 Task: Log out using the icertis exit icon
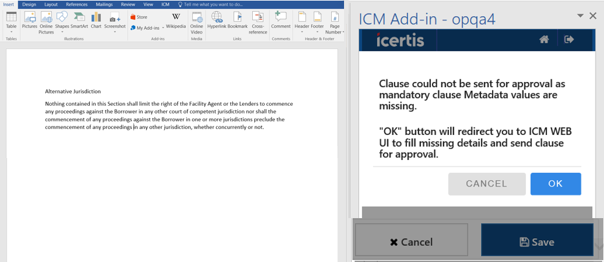pyautogui.click(x=569, y=39)
